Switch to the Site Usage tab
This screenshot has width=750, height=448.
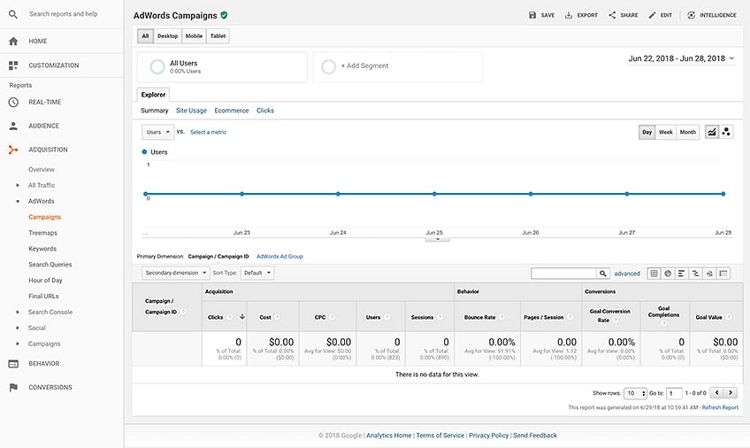pos(191,111)
